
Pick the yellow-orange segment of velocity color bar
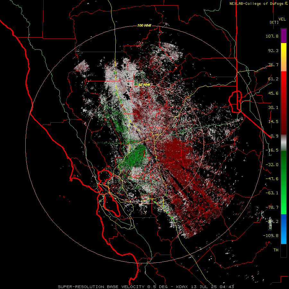pyautogui.click(x=284, y=57)
